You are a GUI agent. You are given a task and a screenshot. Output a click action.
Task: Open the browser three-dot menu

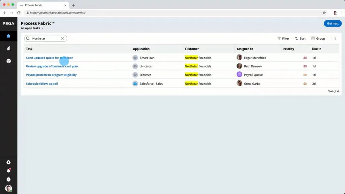pyautogui.click(x=341, y=13)
